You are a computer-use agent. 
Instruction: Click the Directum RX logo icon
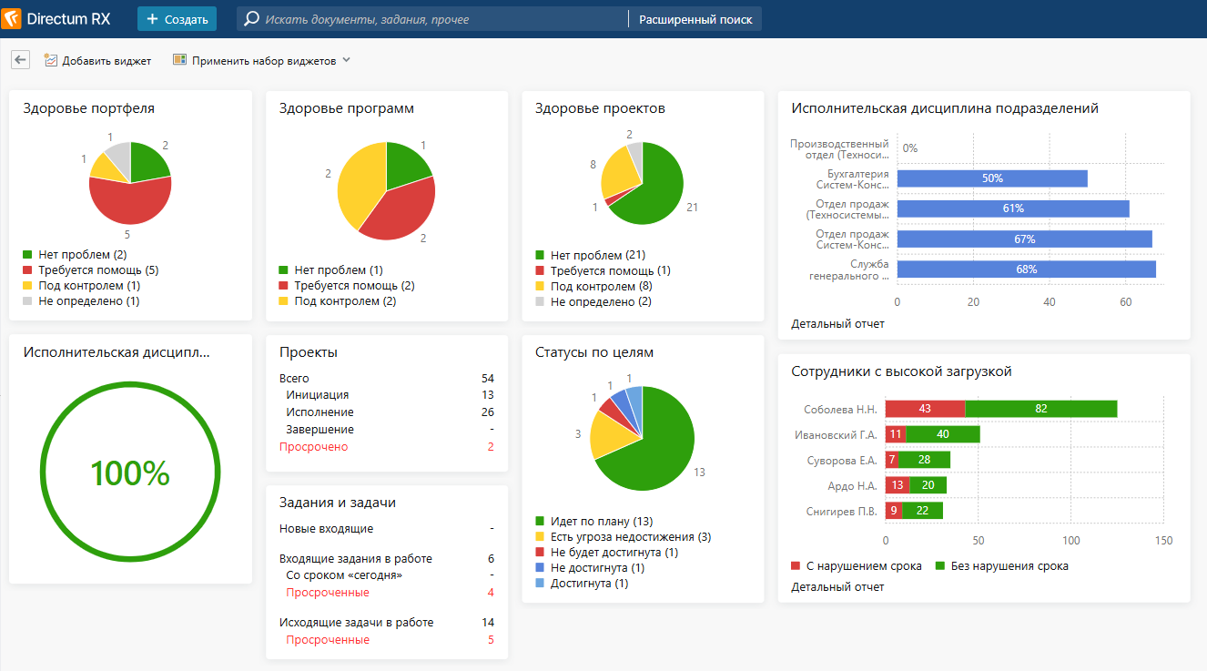13,19
